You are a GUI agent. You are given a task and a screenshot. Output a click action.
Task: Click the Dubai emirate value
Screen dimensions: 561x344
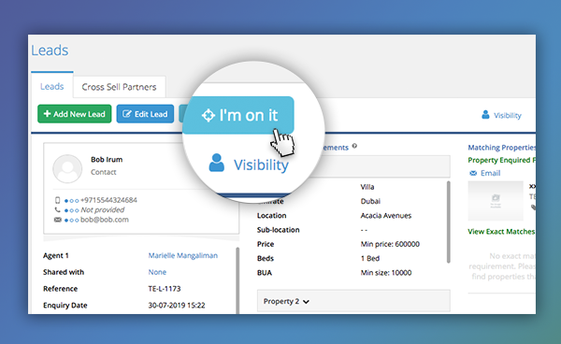tap(370, 201)
